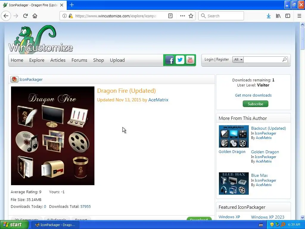305x229 pixels.
Task: Open the Upload menu
Action: point(117,60)
